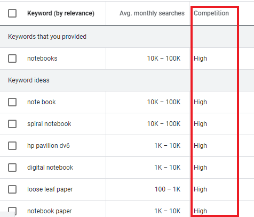
Task: Click High competition value for notebooks
Action: point(200,59)
